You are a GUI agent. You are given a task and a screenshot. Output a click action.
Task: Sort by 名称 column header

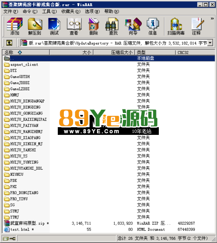tap(26, 52)
